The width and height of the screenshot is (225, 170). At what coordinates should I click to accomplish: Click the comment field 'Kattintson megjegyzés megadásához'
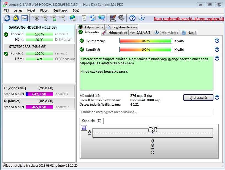click(146, 112)
